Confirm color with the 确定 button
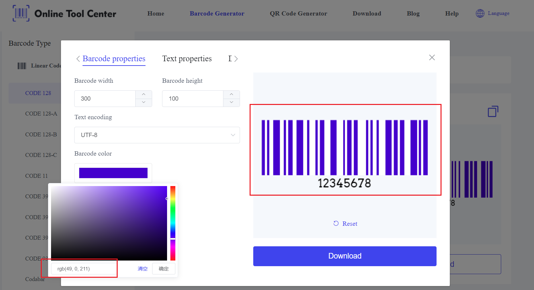The height and width of the screenshot is (290, 534). coord(164,269)
